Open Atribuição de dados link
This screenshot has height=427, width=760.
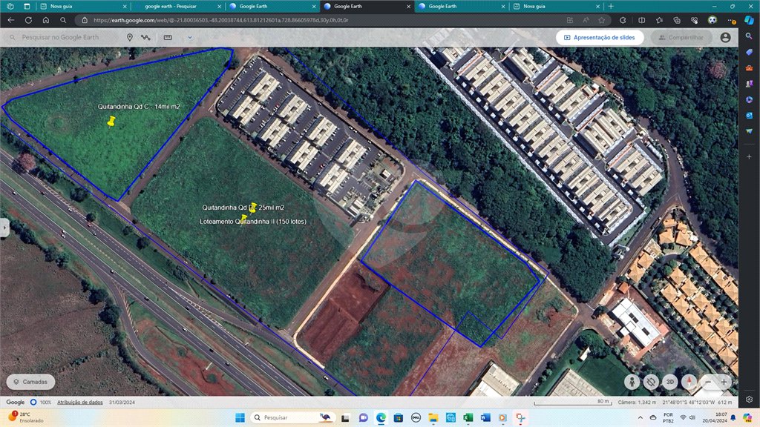coord(80,403)
